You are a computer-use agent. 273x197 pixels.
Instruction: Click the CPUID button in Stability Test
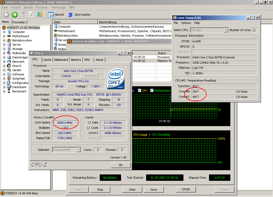[186, 189]
